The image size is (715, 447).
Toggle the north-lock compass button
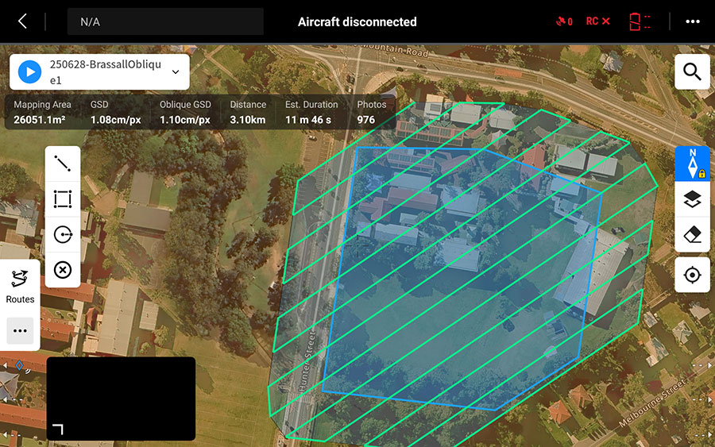[692, 164]
